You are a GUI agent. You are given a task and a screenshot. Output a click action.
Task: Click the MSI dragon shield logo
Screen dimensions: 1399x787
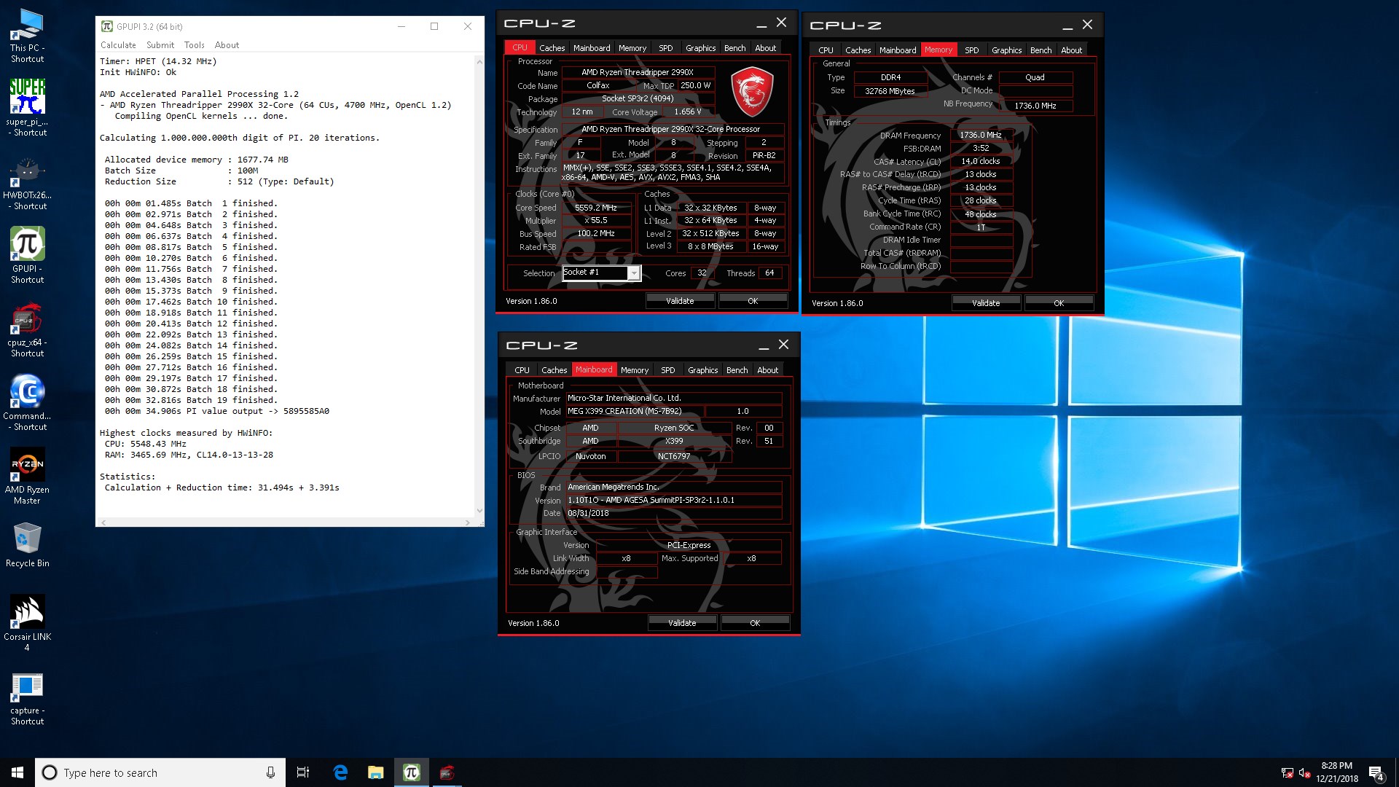[752, 92]
